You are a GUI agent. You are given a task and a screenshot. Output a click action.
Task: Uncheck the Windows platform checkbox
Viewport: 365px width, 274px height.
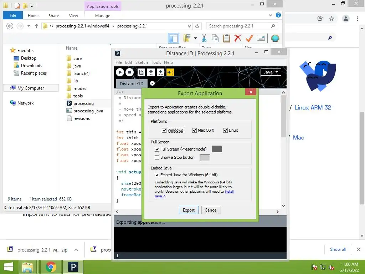point(164,130)
